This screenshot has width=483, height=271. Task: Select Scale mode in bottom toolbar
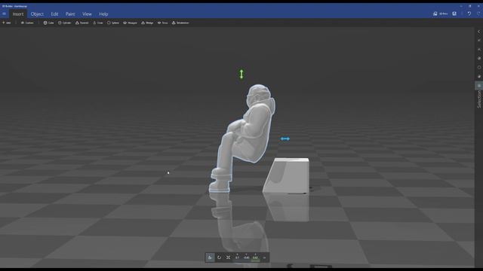[x=228, y=257]
